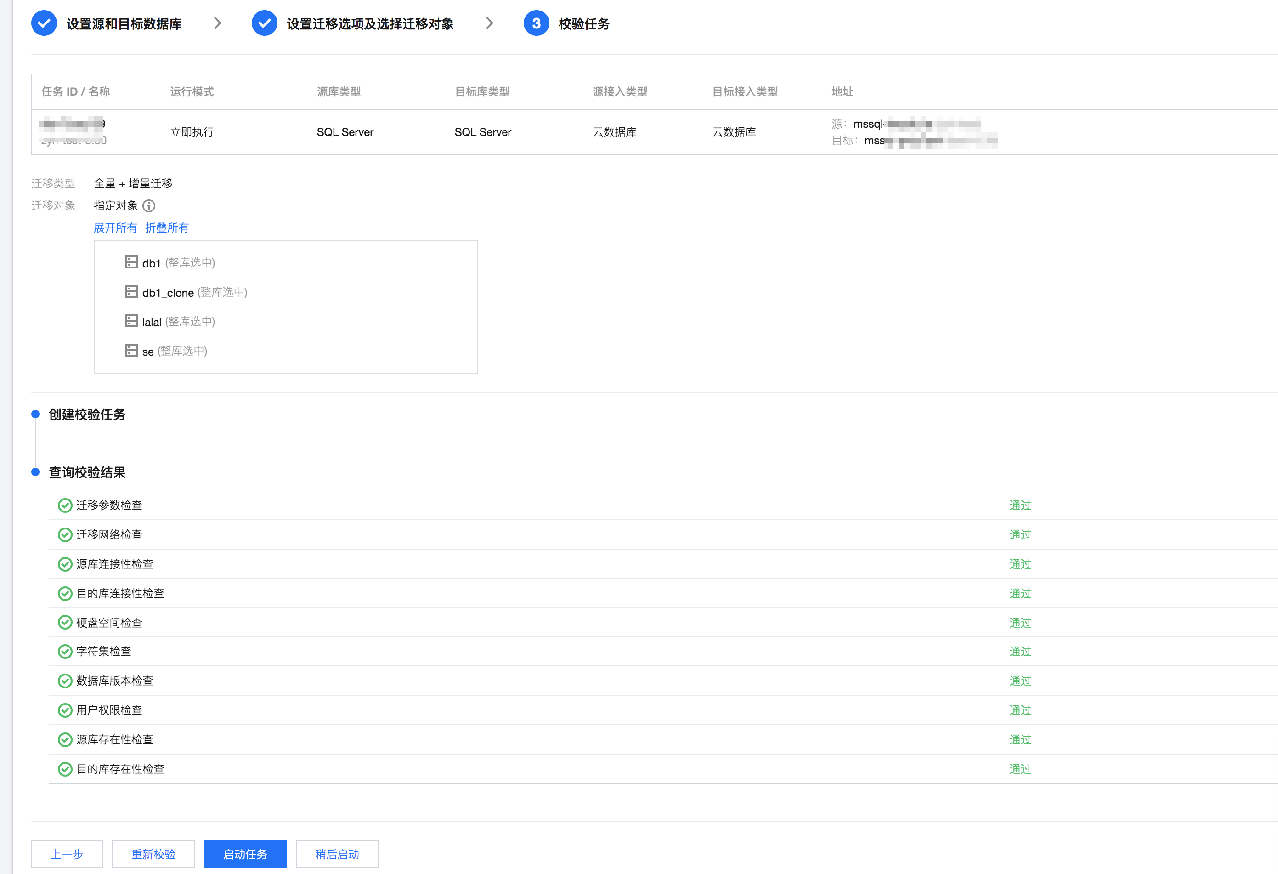Click the db1_clone database icon
The width and height of the screenshot is (1278, 874).
[x=131, y=292]
